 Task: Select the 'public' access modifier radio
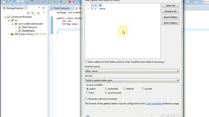coord(88,89)
